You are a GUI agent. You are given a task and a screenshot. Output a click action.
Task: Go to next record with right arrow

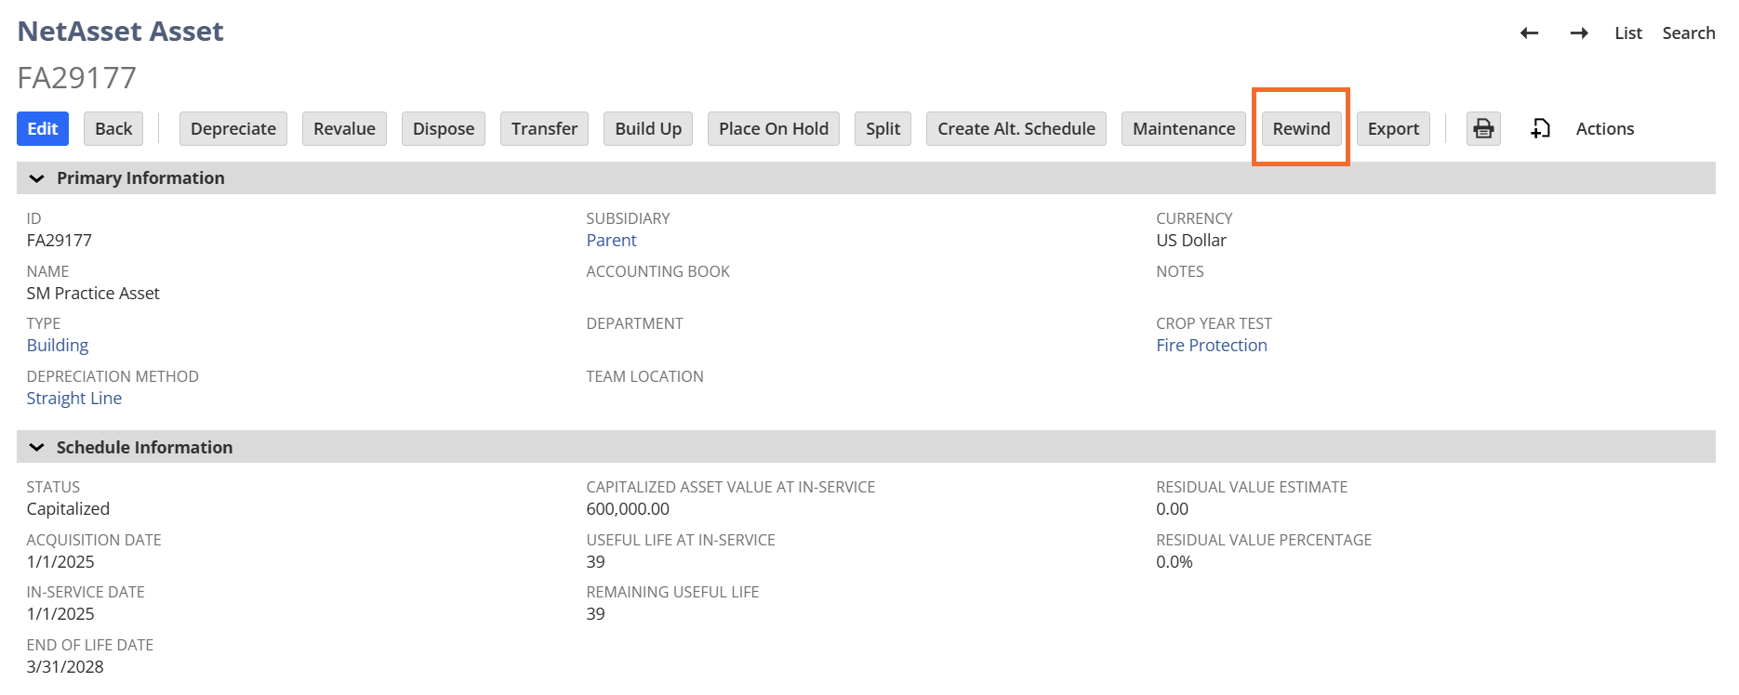click(x=1579, y=33)
